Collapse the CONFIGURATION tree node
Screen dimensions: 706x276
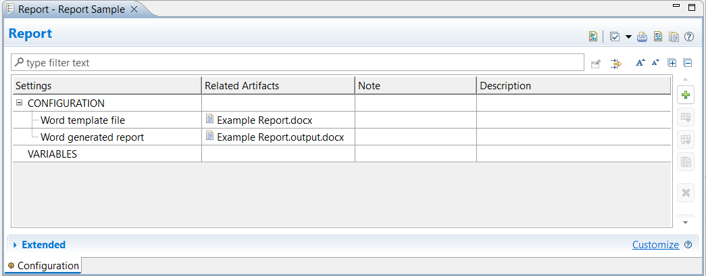tap(20, 103)
